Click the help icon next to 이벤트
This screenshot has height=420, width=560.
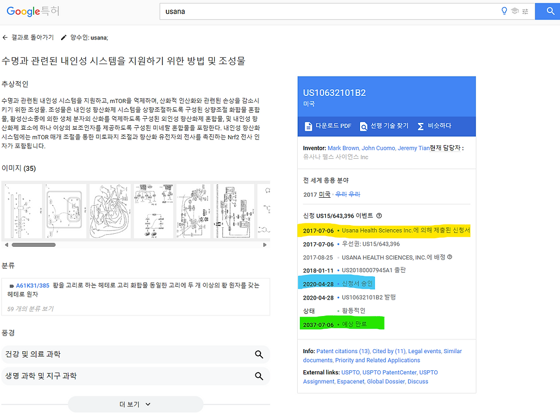coord(379,216)
